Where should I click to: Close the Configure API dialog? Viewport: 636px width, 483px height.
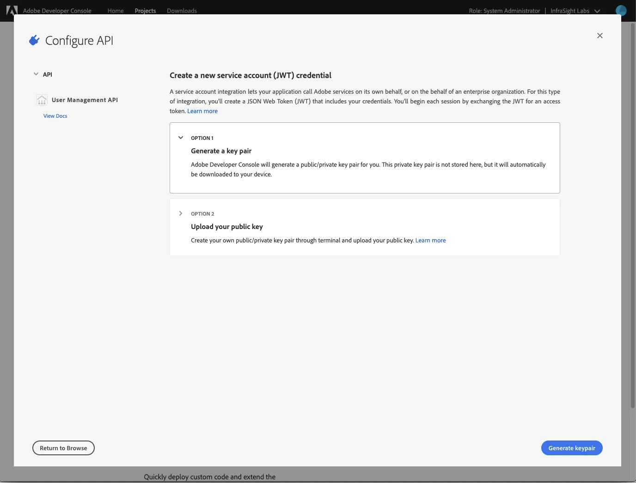600,36
